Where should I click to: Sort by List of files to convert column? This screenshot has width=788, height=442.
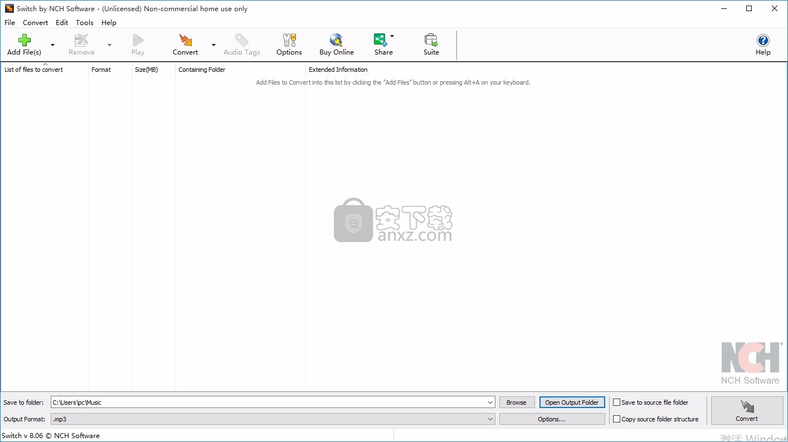pos(45,70)
